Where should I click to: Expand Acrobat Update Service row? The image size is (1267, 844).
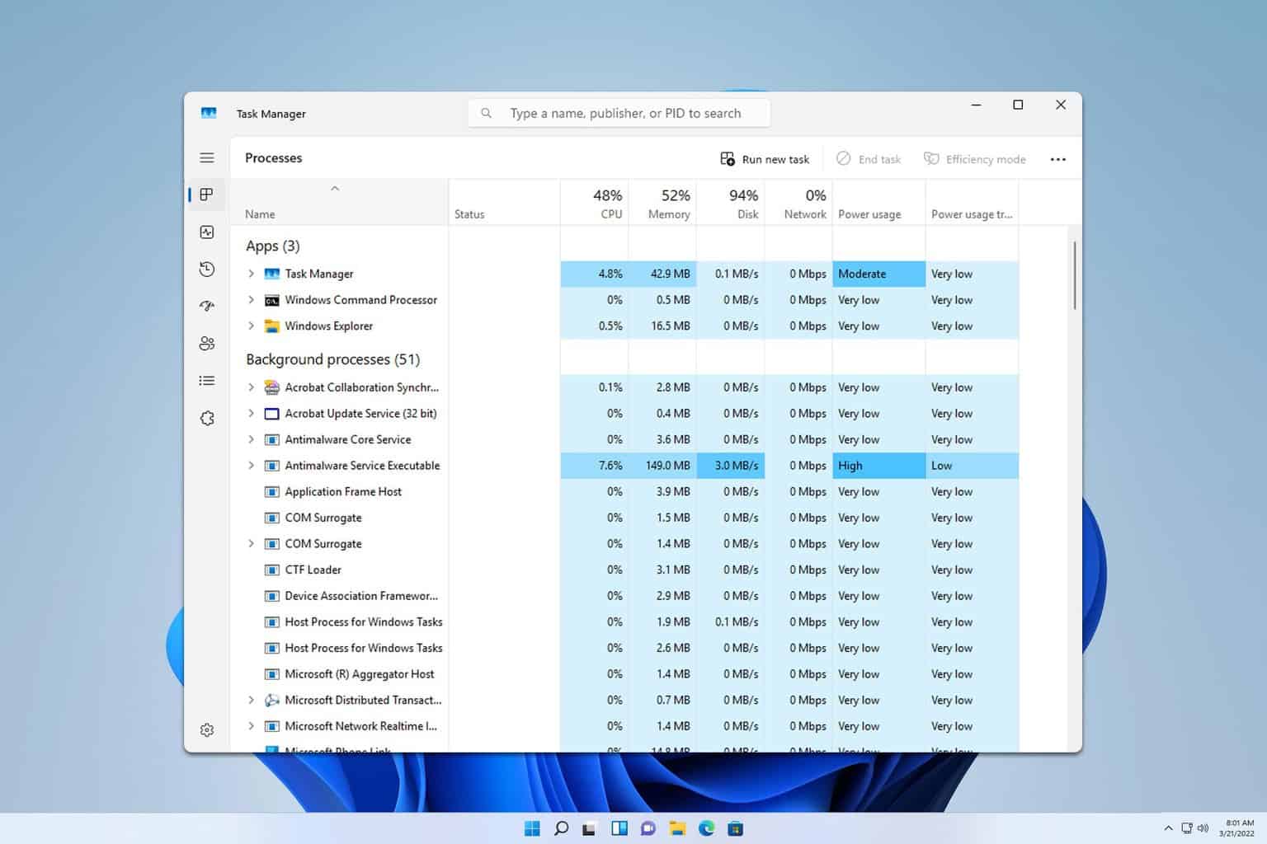point(251,414)
